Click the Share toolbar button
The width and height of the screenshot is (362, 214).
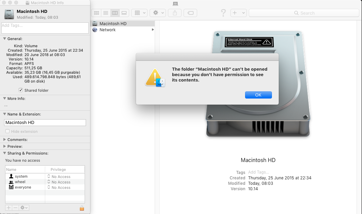(175, 13)
